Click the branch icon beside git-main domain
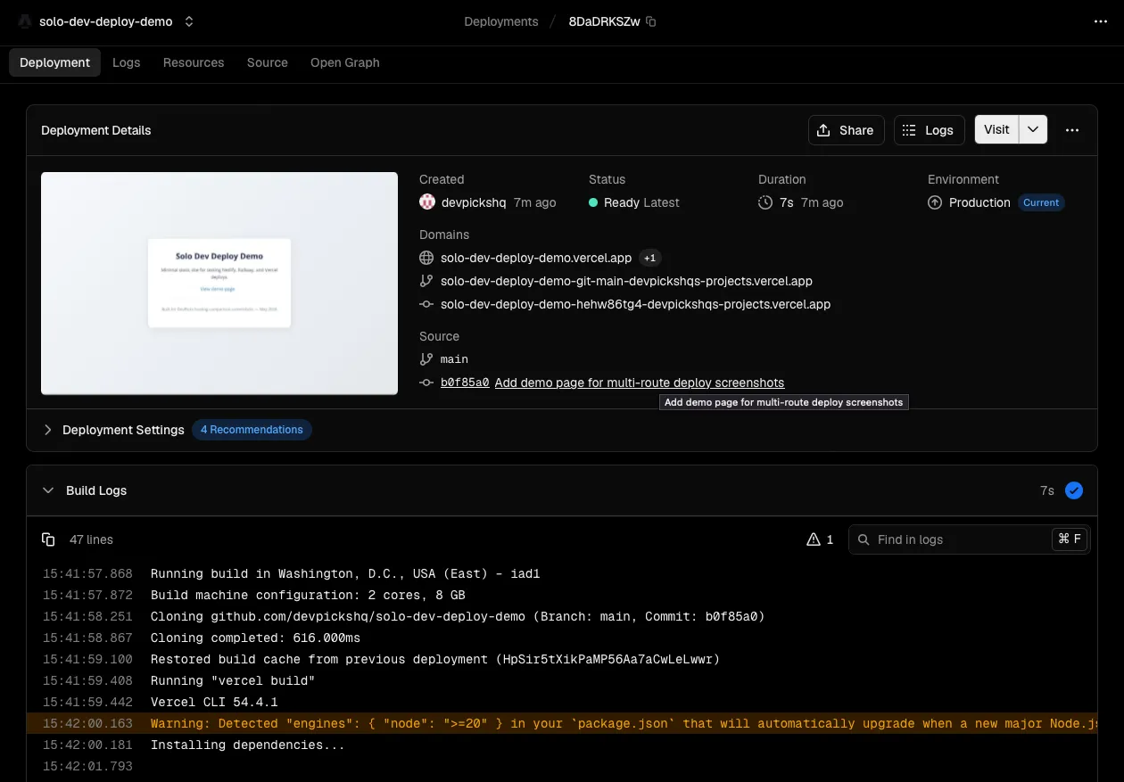The image size is (1124, 782). 426,281
